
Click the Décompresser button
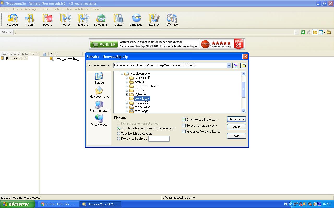(x=236, y=119)
